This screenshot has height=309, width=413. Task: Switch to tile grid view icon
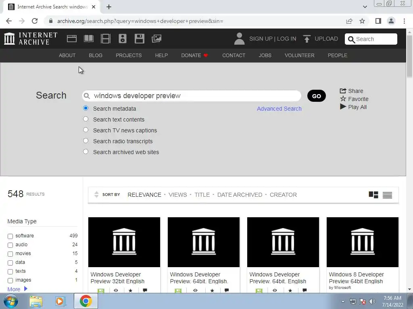(x=373, y=195)
